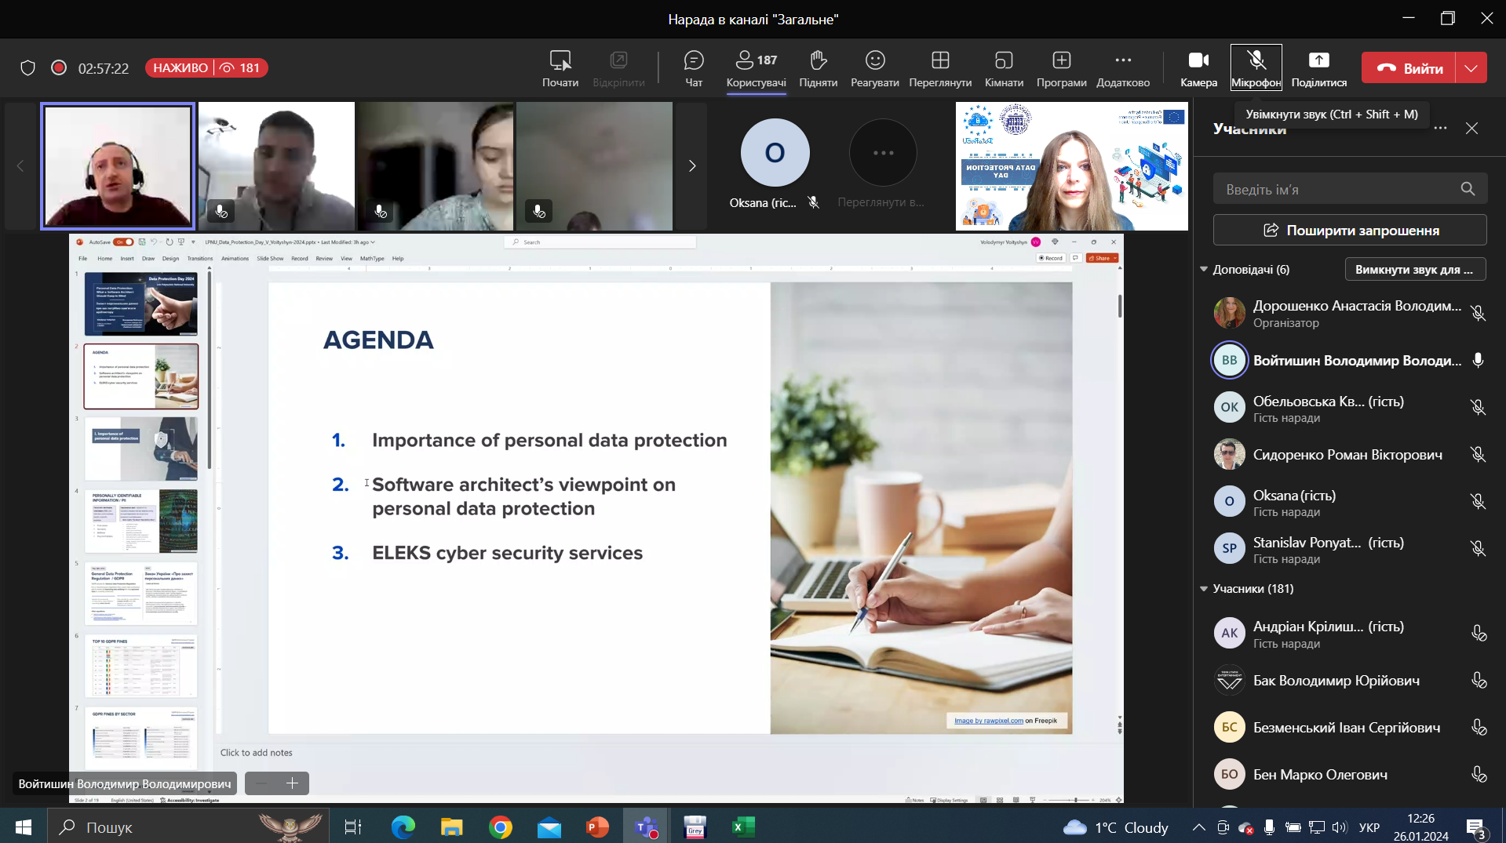Open the Програми apps icon
This screenshot has height=843, width=1506.
tap(1061, 68)
